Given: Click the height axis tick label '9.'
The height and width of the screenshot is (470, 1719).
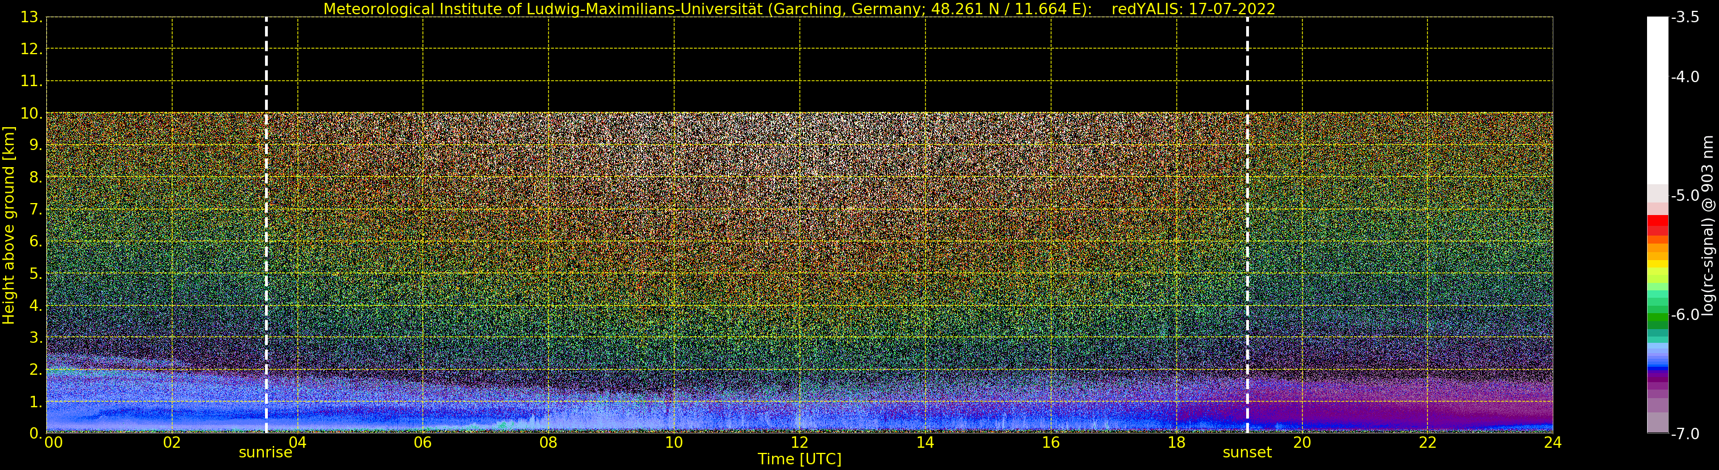Looking at the screenshot, I should (36, 145).
